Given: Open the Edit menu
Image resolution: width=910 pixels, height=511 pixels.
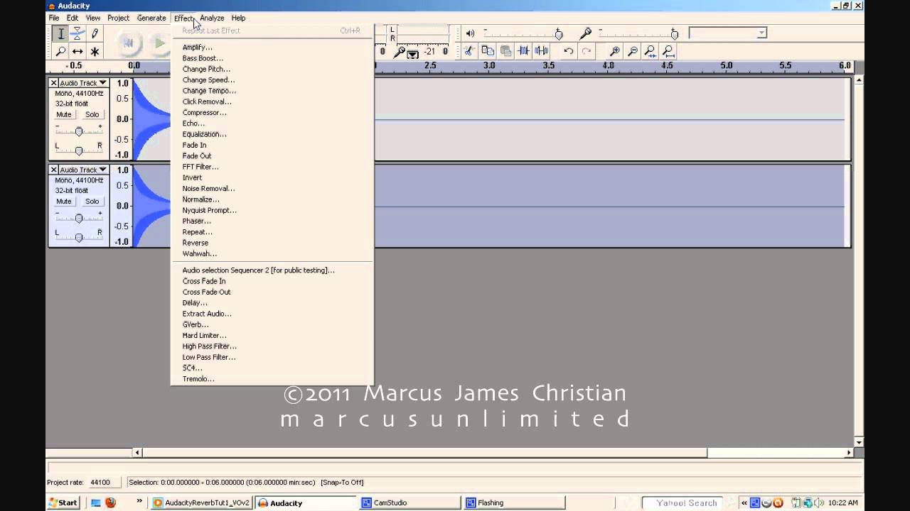Looking at the screenshot, I should pos(73,18).
